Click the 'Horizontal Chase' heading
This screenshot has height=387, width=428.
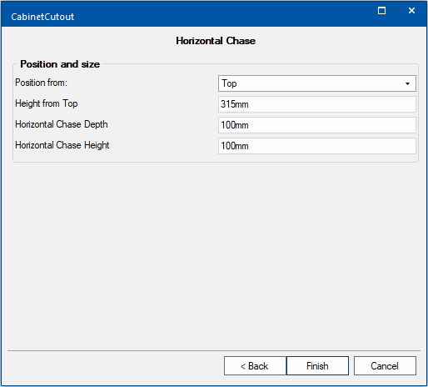[216, 41]
